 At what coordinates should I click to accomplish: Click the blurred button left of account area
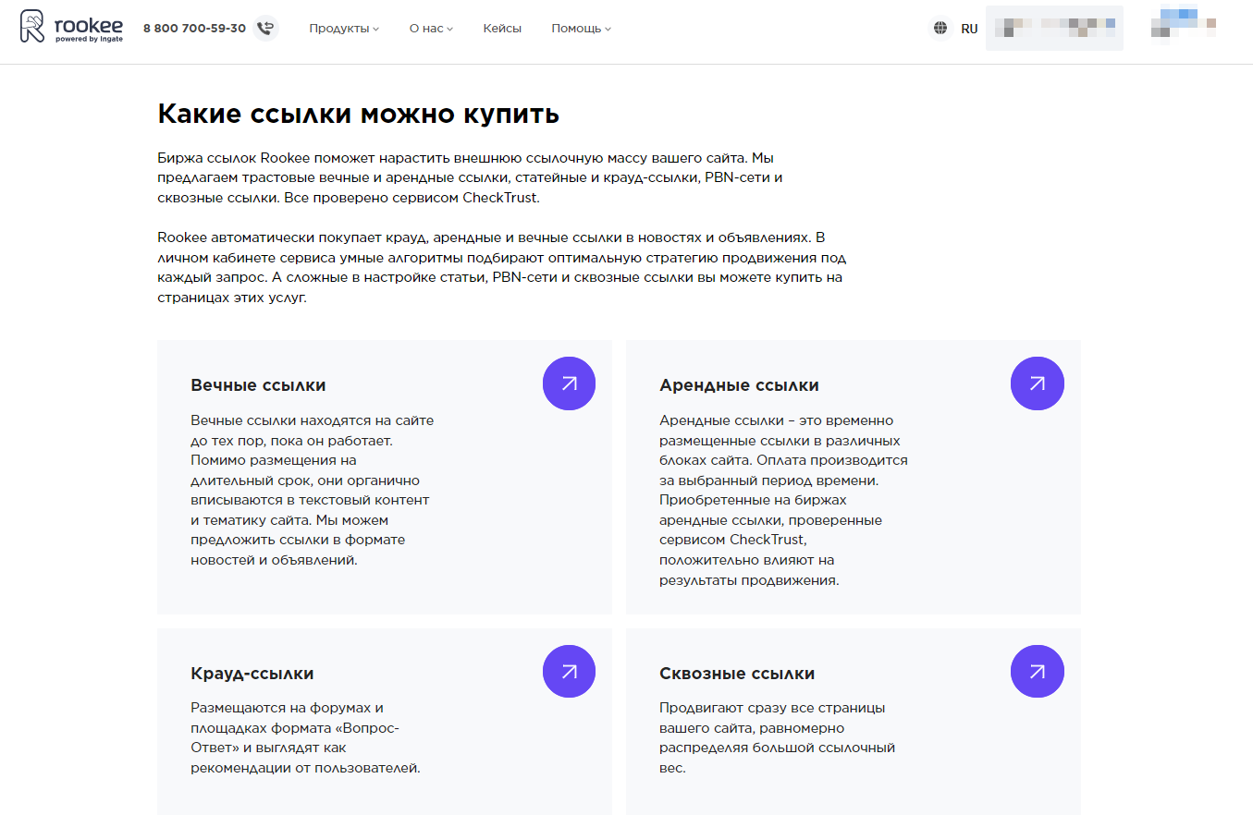point(1054,28)
